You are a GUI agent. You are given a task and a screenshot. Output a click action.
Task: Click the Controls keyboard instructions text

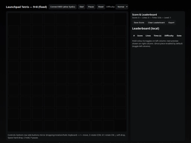pyautogui.click(x=66, y=136)
